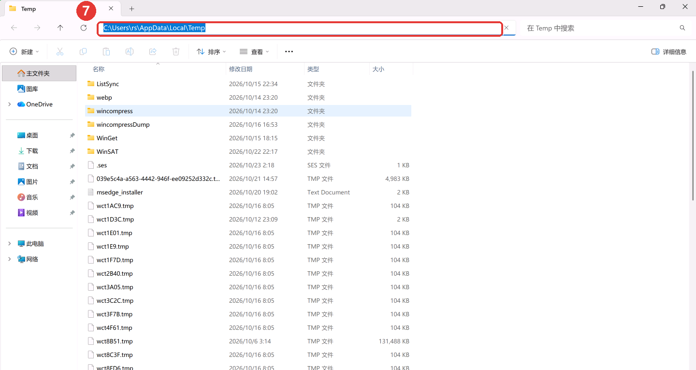Expand the 此电脑 tree node

click(10, 244)
